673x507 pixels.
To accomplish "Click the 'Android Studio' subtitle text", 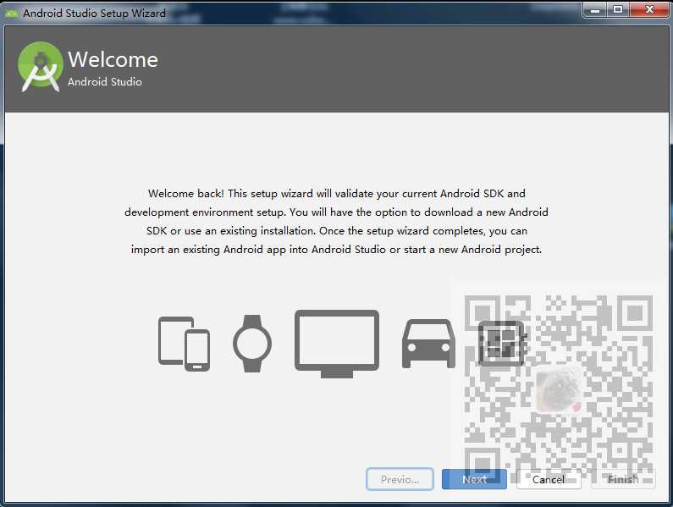I will pos(105,81).
